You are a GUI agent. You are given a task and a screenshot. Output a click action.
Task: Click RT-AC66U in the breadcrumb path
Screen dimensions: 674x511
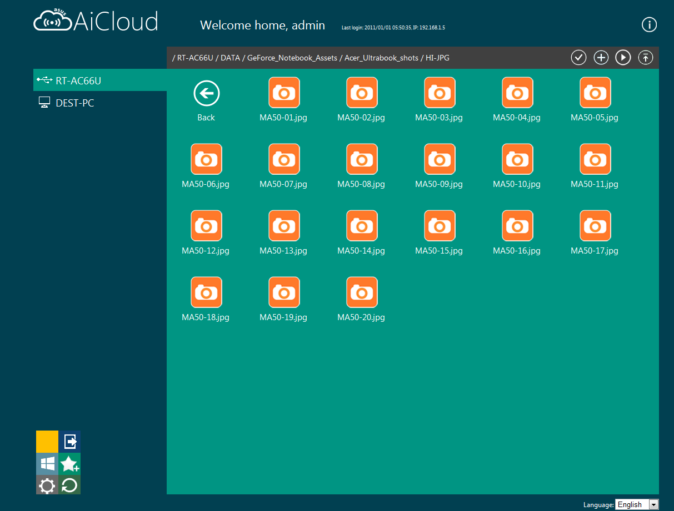point(195,58)
